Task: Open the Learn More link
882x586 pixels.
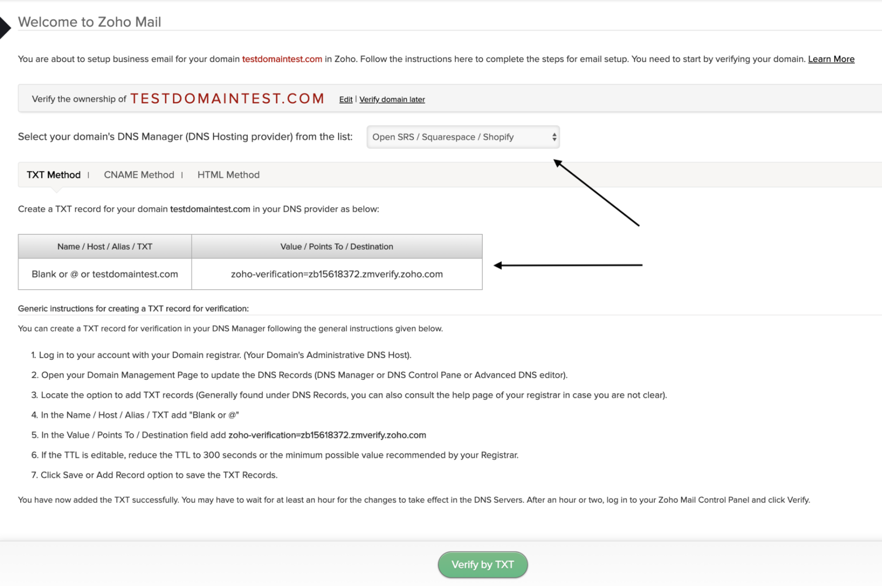Action: click(830, 59)
